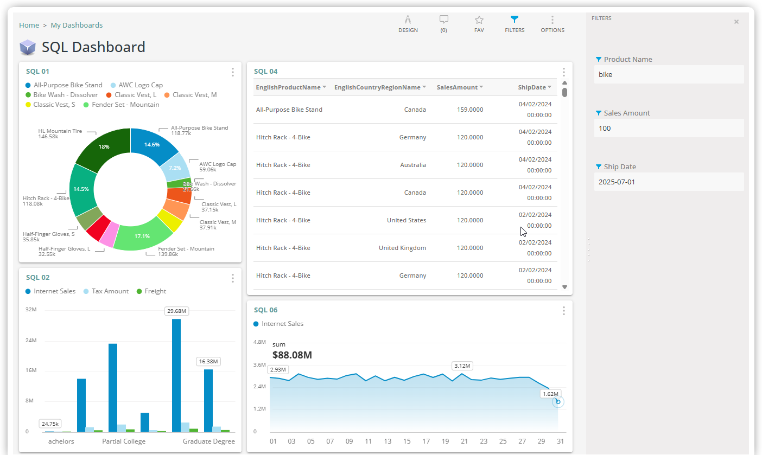762x455 pixels.
Task: Open the EnglishProductName column dropdown
Action: coord(325,87)
